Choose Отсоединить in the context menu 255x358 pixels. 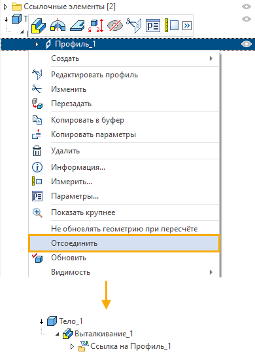point(124,243)
